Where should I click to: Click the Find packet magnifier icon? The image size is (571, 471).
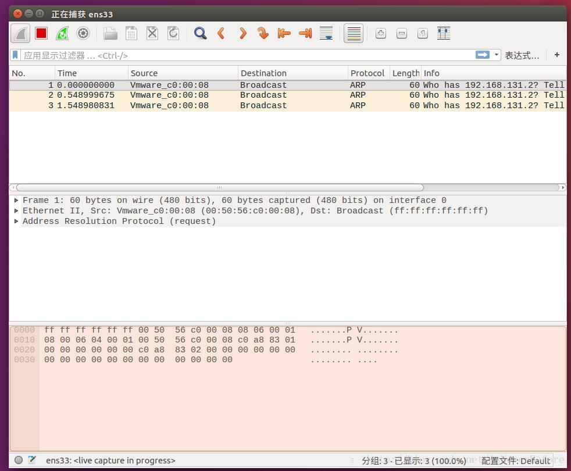[x=200, y=34]
